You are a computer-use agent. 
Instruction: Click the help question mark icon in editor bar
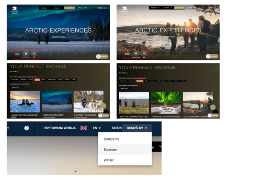coord(27,128)
